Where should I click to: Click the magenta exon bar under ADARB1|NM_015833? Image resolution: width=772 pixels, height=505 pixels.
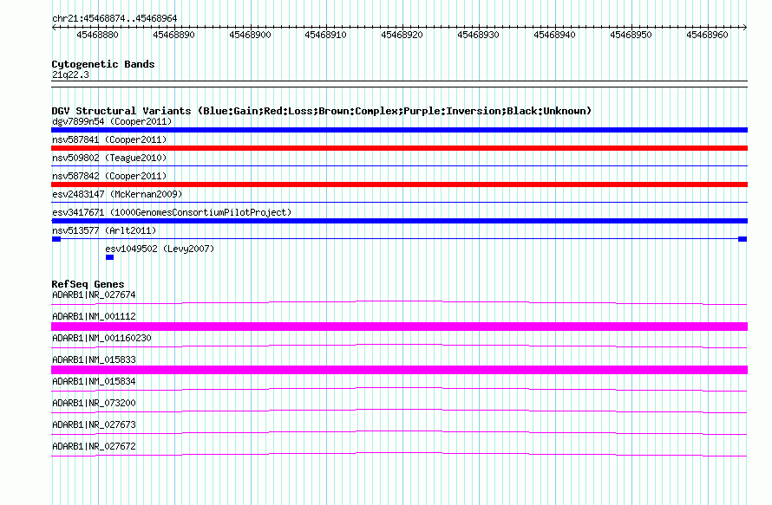click(399, 370)
